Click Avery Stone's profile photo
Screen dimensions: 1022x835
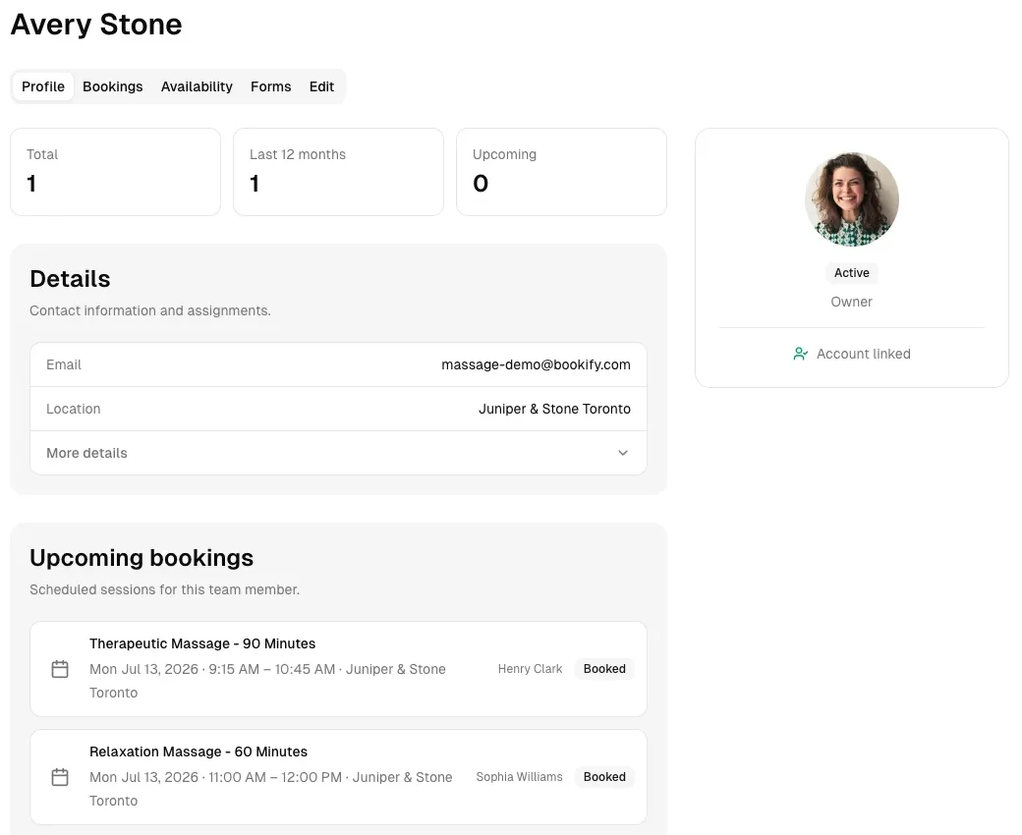[x=852, y=199]
